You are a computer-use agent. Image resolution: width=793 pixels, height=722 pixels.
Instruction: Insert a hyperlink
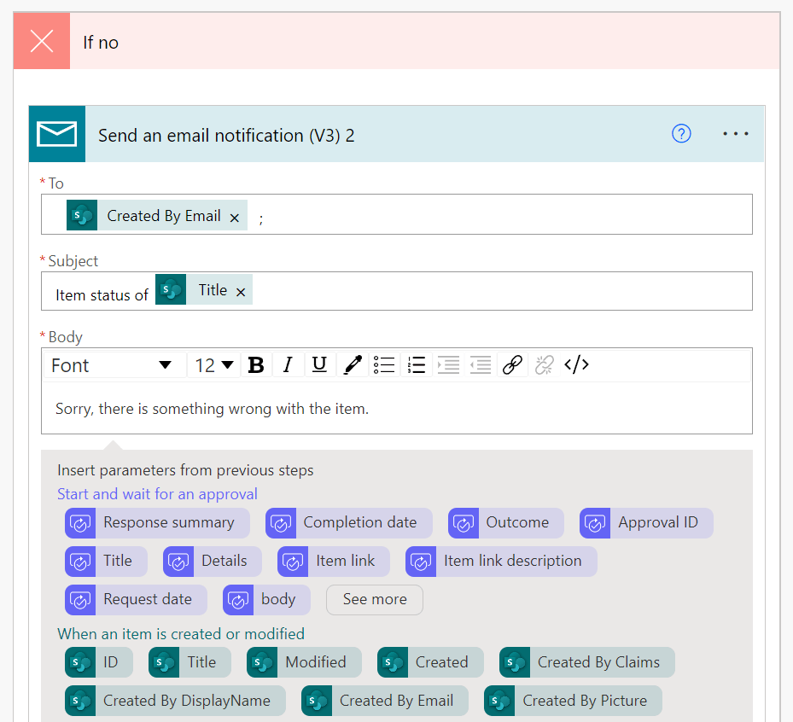click(x=512, y=365)
